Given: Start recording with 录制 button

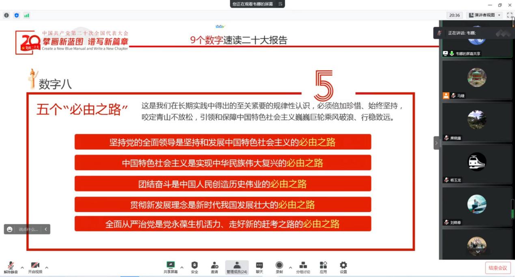Looking at the screenshot, I should pos(279,267).
